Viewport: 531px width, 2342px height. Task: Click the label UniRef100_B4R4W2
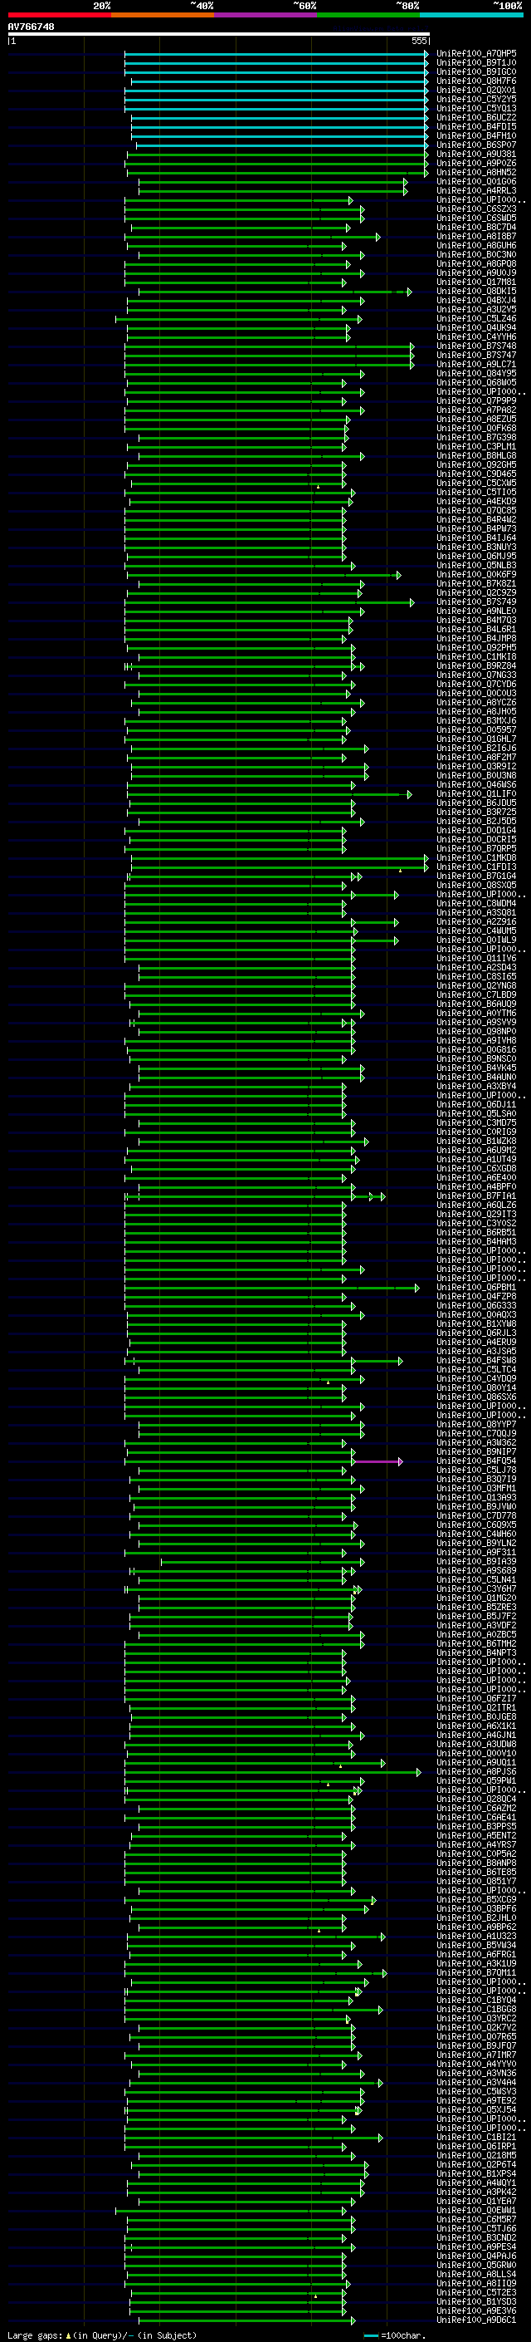(x=476, y=520)
